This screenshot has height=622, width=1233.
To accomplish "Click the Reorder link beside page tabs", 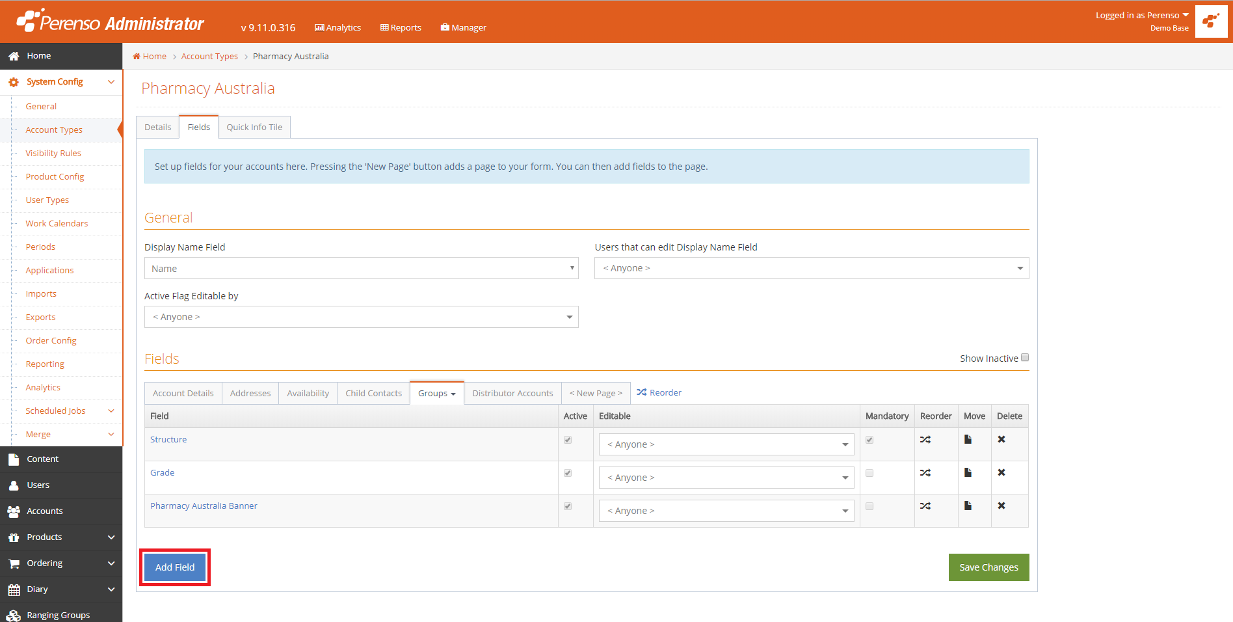I will pos(659,392).
